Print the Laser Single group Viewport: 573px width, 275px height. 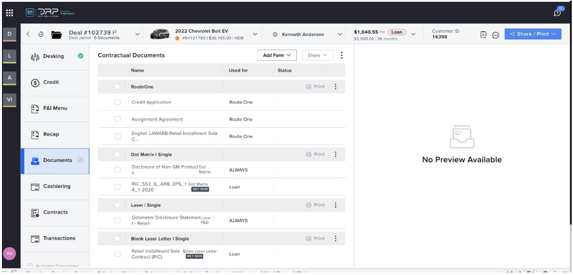[315, 205]
